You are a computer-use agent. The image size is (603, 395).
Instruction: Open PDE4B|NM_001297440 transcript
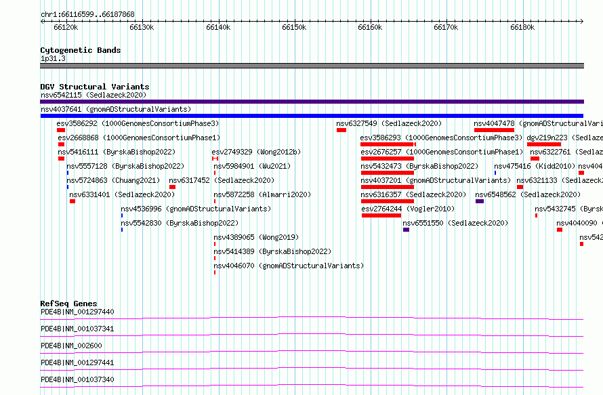pyautogui.click(x=77, y=312)
